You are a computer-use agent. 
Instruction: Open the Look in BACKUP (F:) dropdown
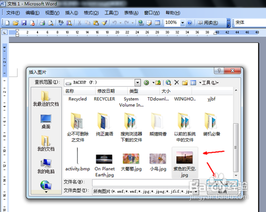[138, 82]
